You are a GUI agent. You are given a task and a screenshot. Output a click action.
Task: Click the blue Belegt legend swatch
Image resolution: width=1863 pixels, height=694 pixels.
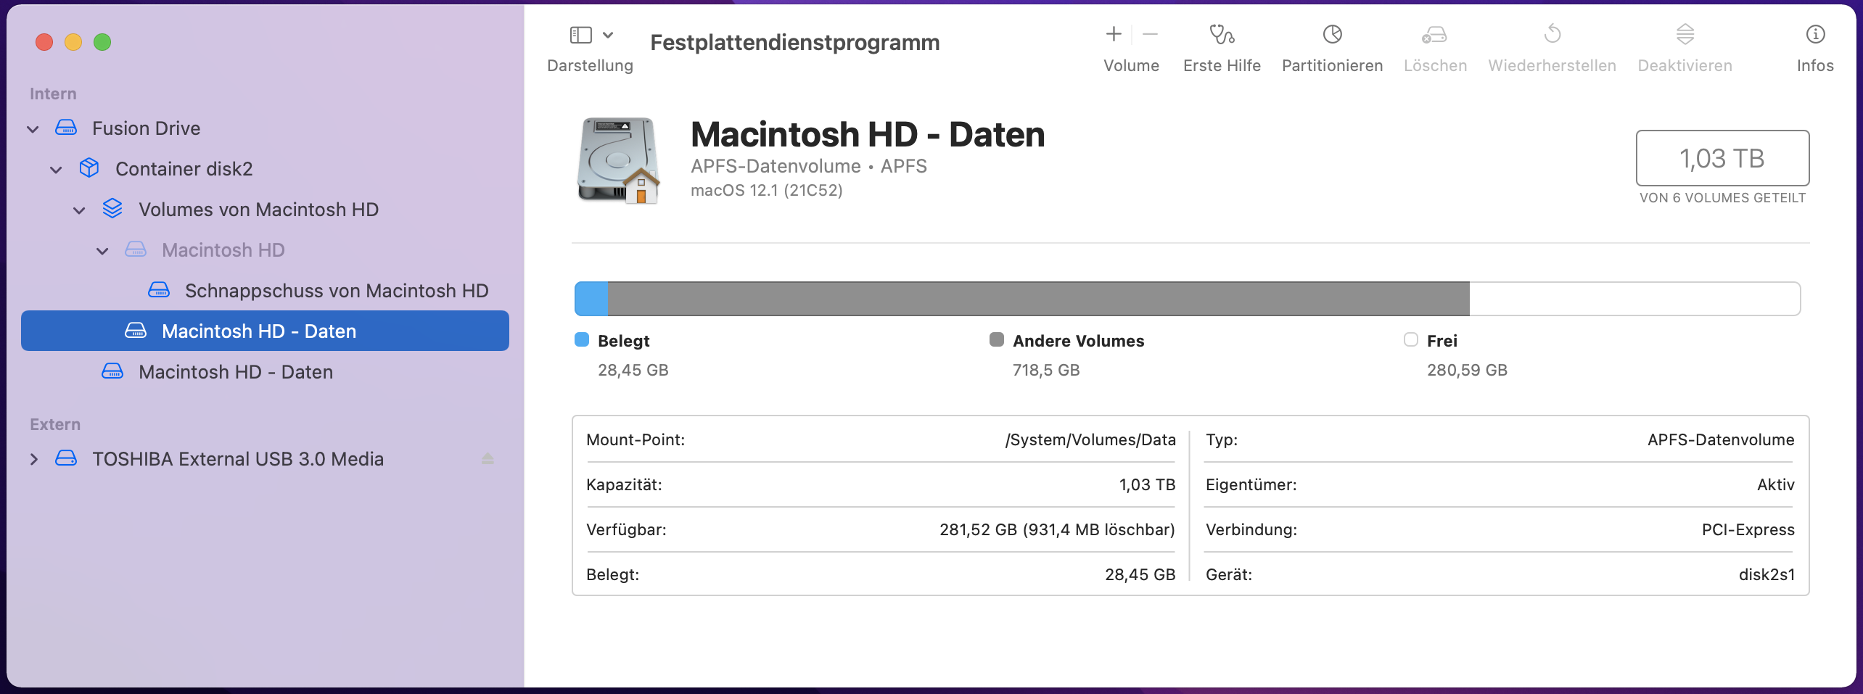point(582,340)
